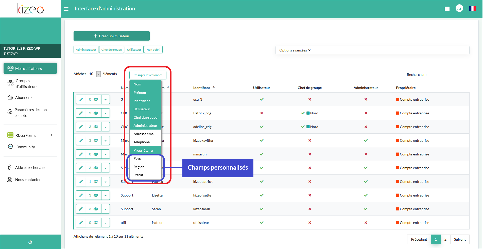Click the Kizeo logo

pyautogui.click(x=30, y=9)
